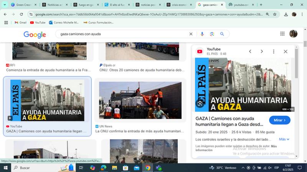Open the browser downloads icon

pyautogui.click(x=286, y=14)
